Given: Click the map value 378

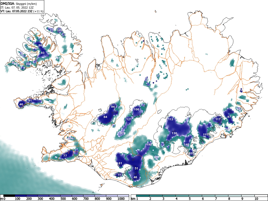Looking at the screenshot, I should 123,133.
